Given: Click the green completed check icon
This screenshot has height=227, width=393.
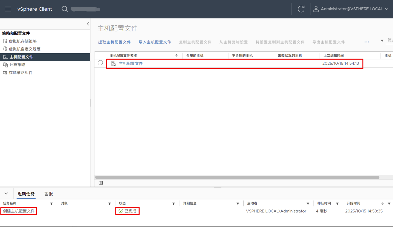Looking at the screenshot, I should click(121, 211).
